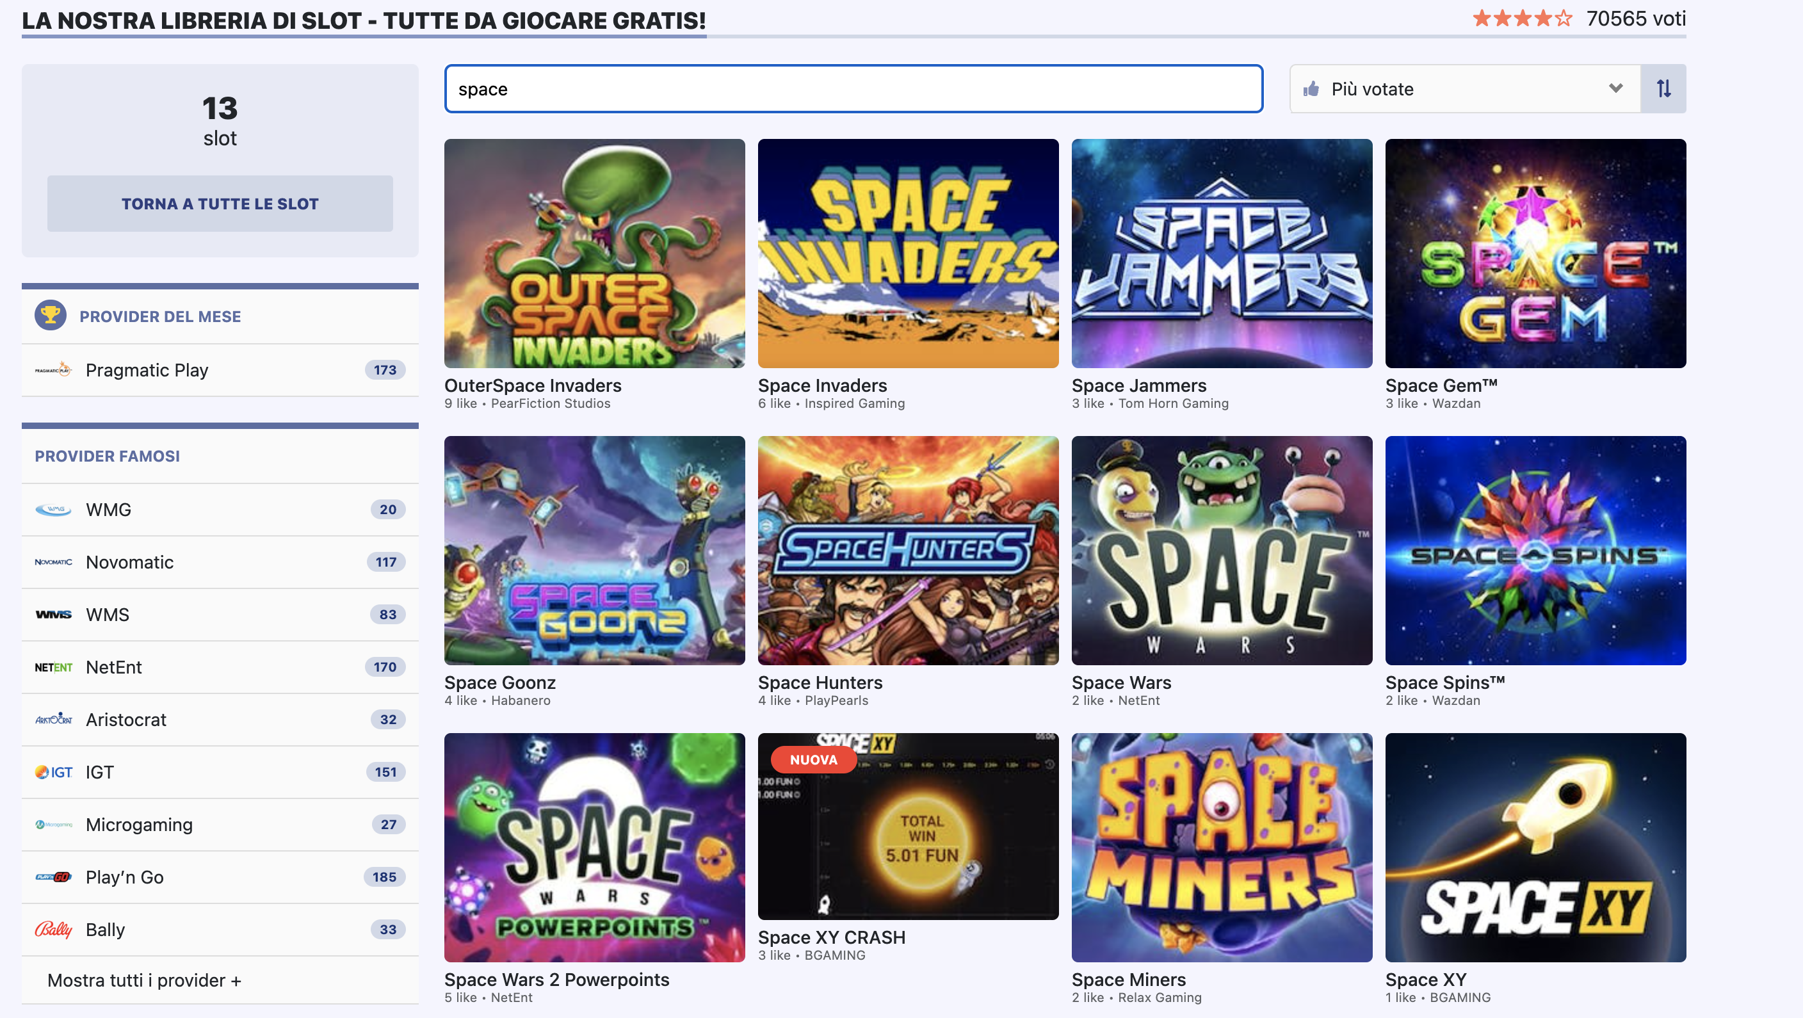Open the Space Invaders game thumbnail

tap(908, 253)
